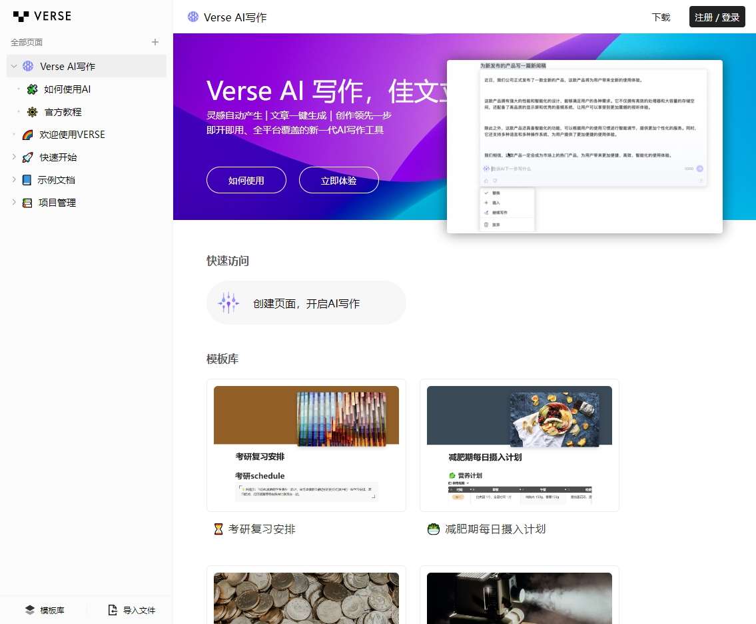Image resolution: width=756 pixels, height=624 pixels.
Task: Click the VERSE logo icon
Action: [21, 16]
